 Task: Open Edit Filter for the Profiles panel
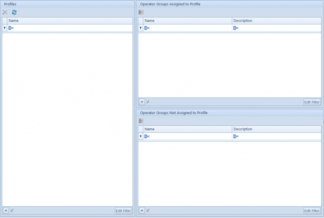[123, 210]
